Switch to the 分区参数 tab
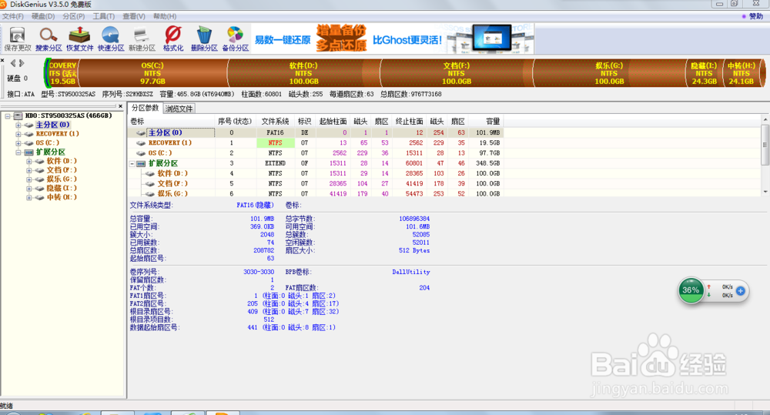 point(145,108)
